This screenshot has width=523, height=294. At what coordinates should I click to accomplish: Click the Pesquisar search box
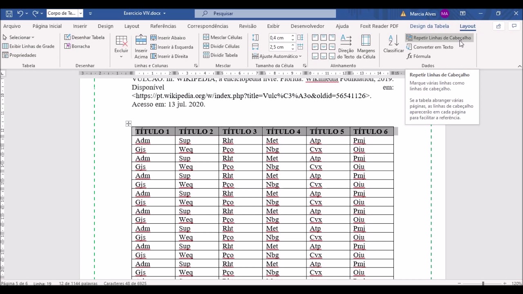pyautogui.click(x=265, y=13)
